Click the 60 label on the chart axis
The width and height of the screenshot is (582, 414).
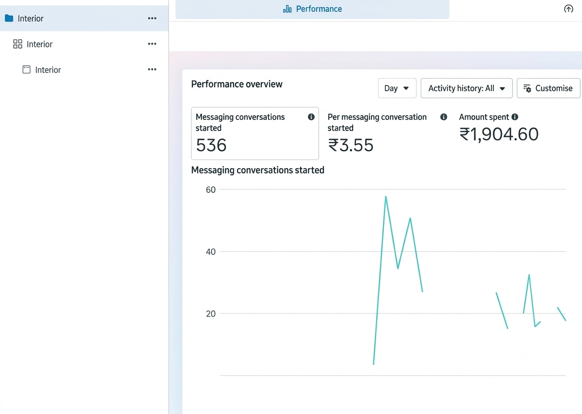pyautogui.click(x=211, y=190)
